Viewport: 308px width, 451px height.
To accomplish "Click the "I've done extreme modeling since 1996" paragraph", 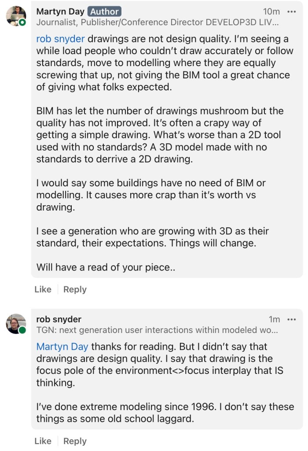I will coord(165,412).
